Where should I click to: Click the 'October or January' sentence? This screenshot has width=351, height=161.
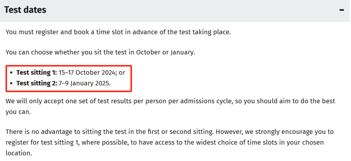[100, 52]
